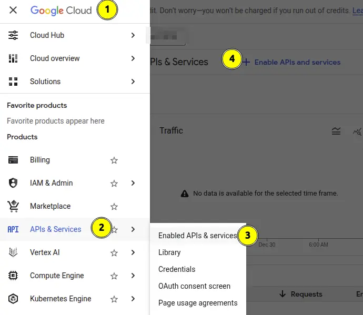Expand the IAM & Admin submenu arrow

coord(133,183)
